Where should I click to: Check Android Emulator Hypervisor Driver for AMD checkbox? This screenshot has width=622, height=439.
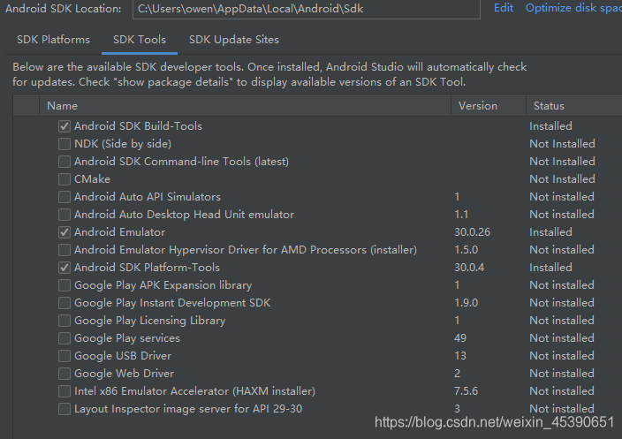click(64, 250)
